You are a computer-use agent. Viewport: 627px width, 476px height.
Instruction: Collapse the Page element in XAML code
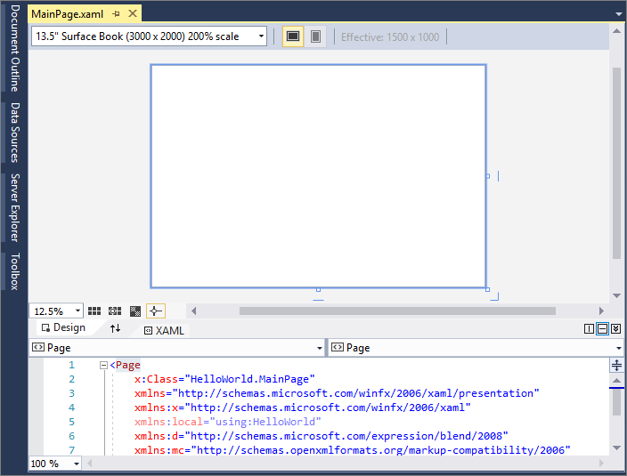pos(104,365)
